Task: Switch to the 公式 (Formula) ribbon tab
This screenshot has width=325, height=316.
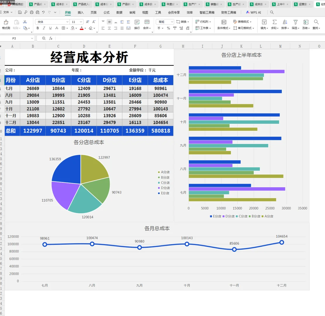Action: [x=107, y=13]
